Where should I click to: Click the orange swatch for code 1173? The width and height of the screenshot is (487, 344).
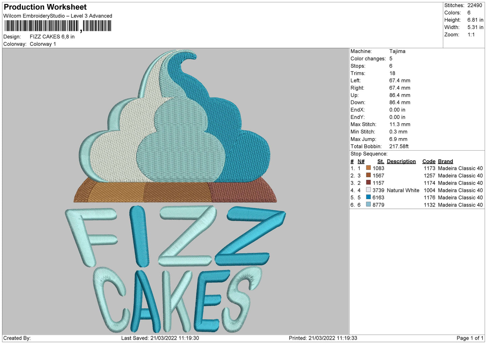pyautogui.click(x=368, y=168)
